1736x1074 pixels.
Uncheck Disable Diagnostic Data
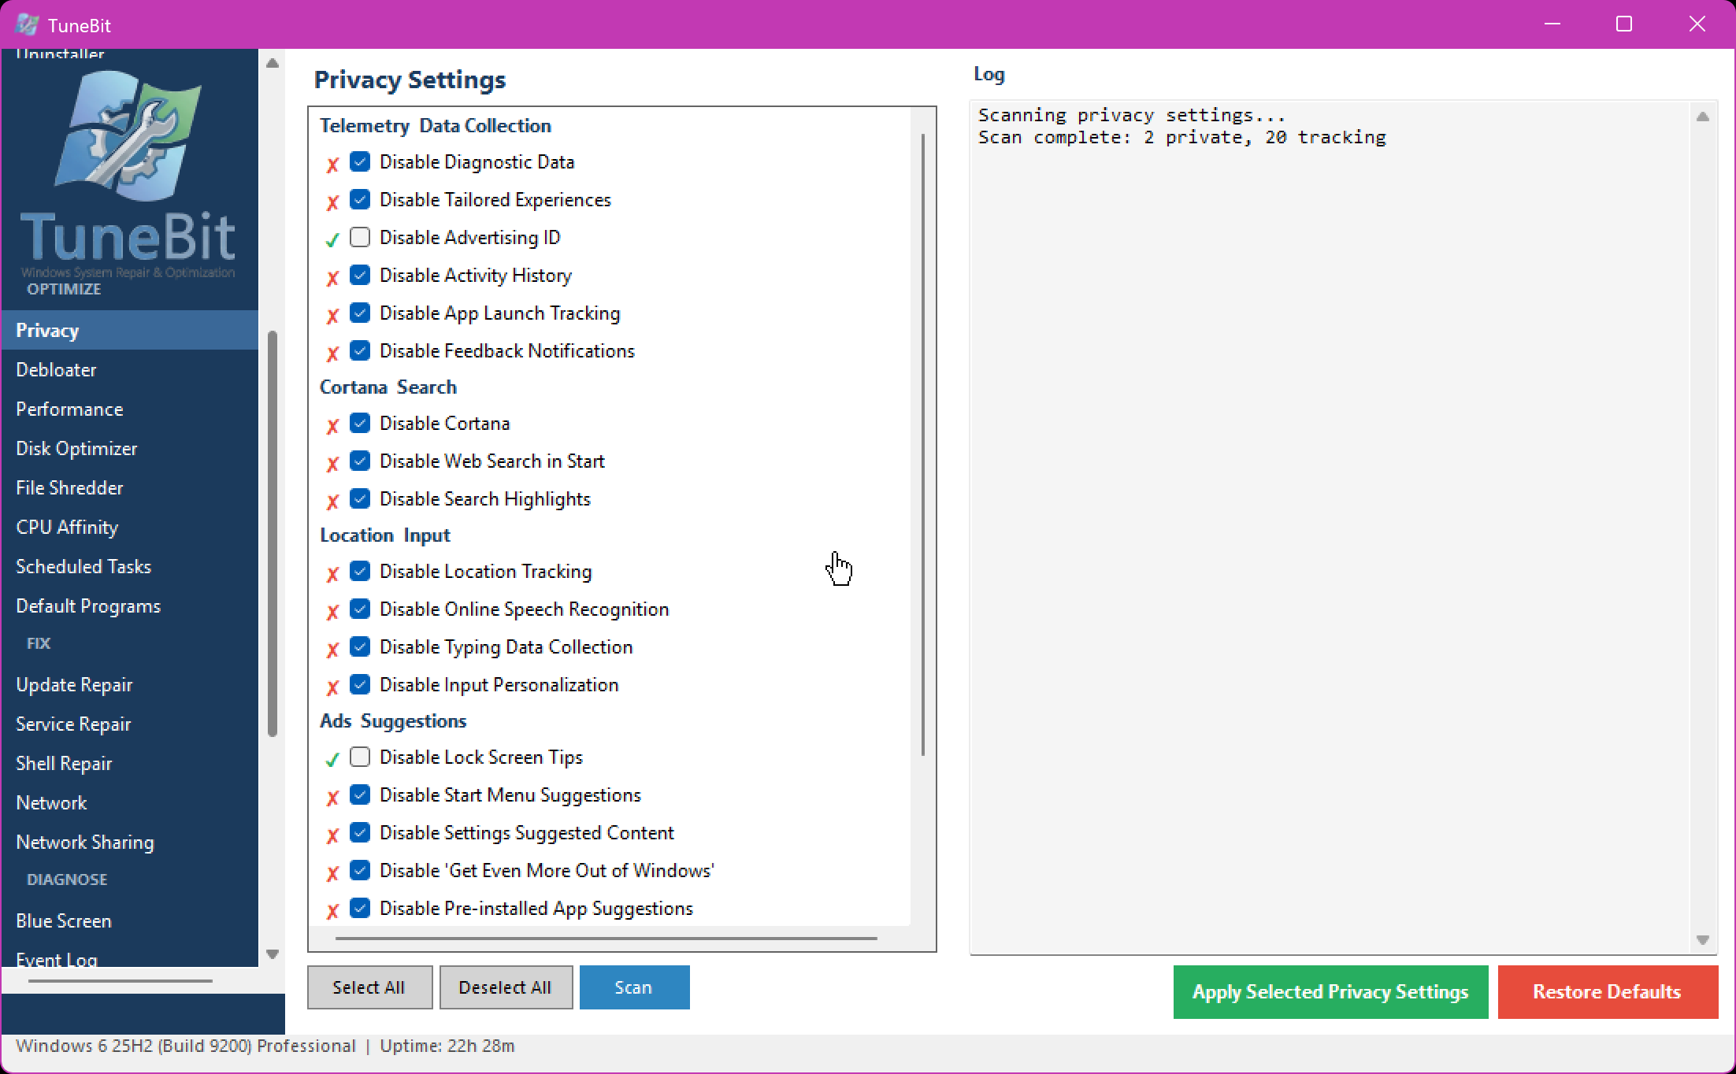pyautogui.click(x=360, y=161)
